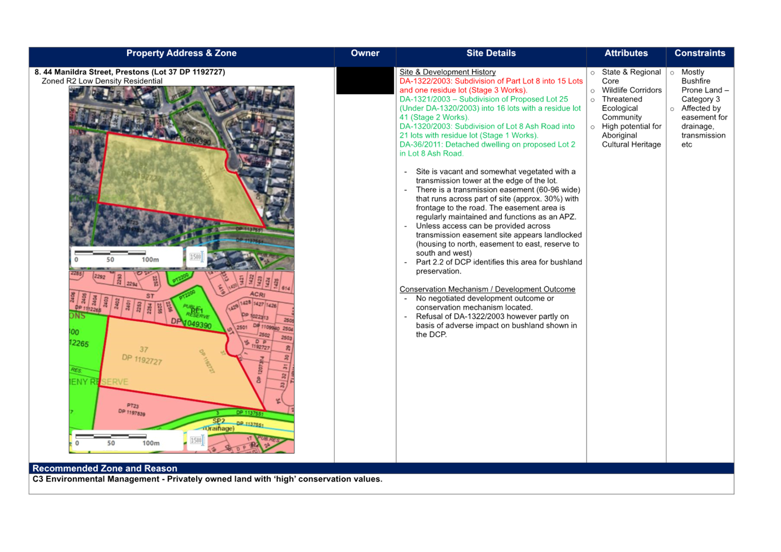Click the scale icon on the zoning map

(196, 440)
